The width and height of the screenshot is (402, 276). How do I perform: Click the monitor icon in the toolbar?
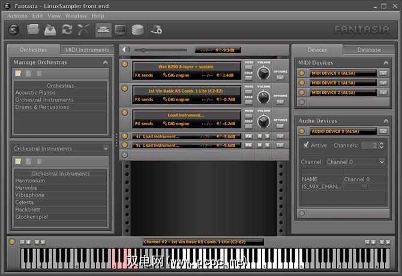tap(121, 29)
